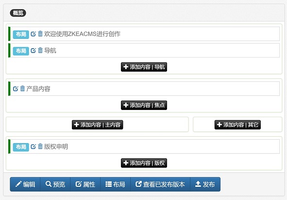Edit the 产品内容 widget
Image resolution: width=287 pixels, height=200 pixels.
point(16,89)
